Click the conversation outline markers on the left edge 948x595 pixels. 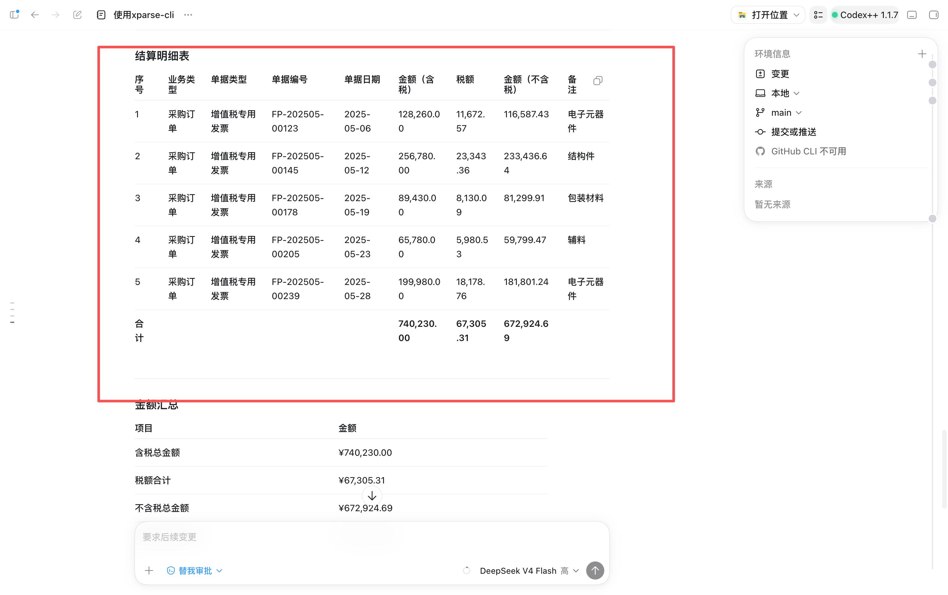pos(13,313)
